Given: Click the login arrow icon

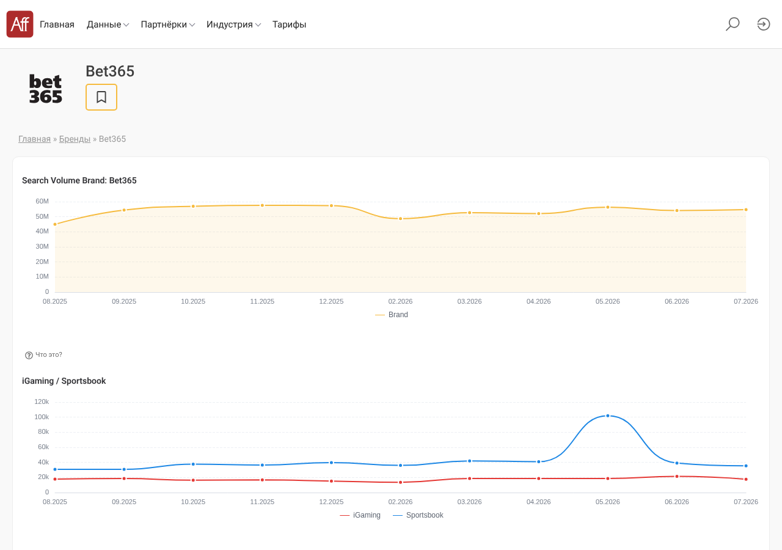Looking at the screenshot, I should 764,24.
